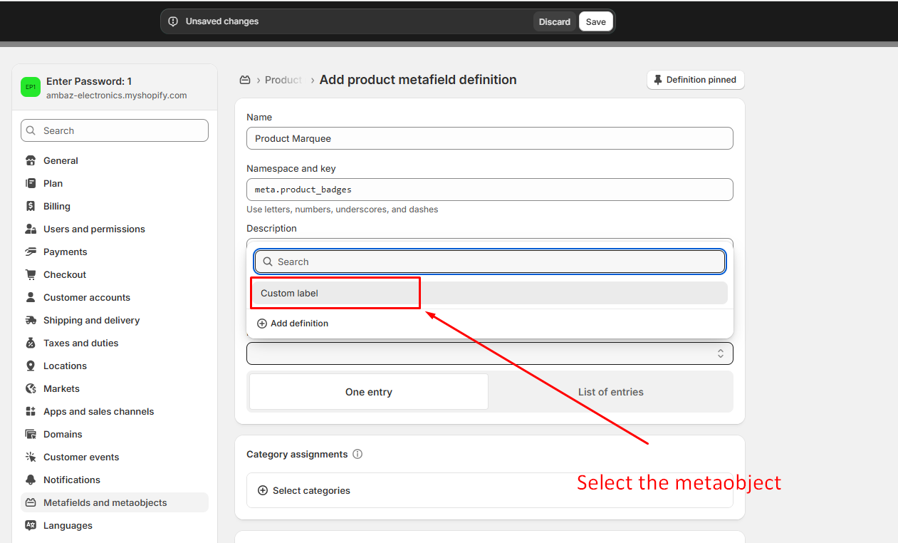Click the Shipping and delivery truck icon
The image size is (898, 543).
pyautogui.click(x=31, y=320)
